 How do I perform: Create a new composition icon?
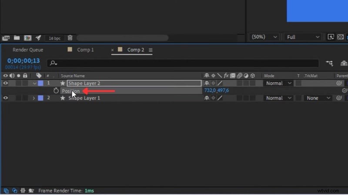coord(27,38)
